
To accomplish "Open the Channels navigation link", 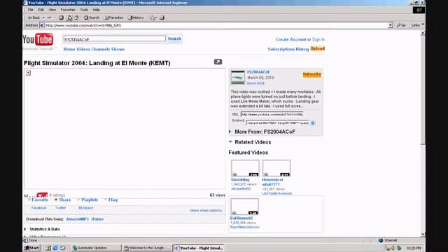I will click(101, 49).
